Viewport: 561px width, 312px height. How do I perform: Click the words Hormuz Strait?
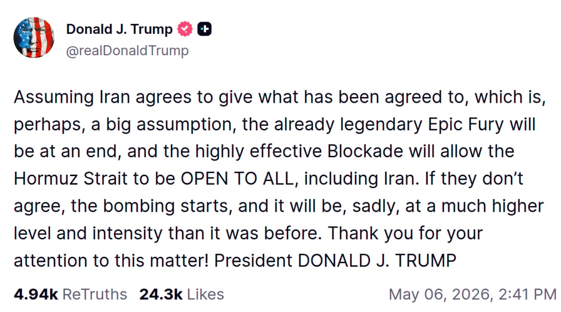click(x=71, y=179)
